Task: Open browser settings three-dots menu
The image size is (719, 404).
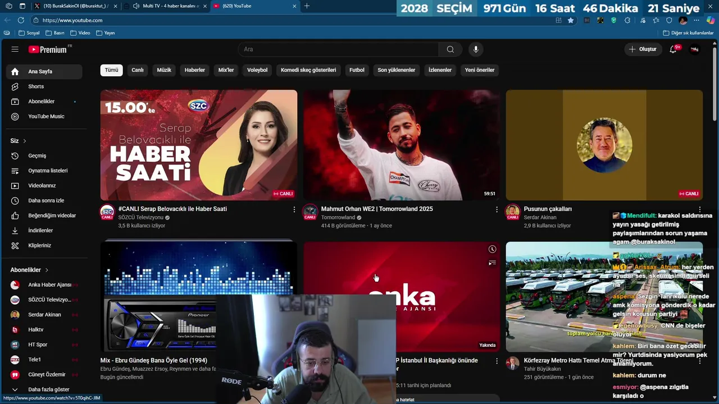Action: [697, 20]
